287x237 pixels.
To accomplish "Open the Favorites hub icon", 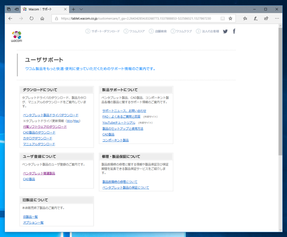I will point(245,19).
